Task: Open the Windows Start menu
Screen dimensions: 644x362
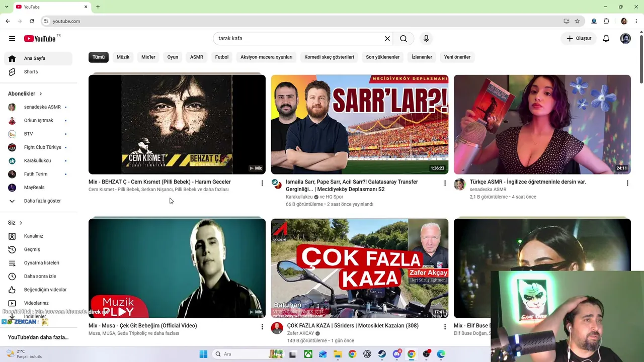Action: (x=203, y=354)
